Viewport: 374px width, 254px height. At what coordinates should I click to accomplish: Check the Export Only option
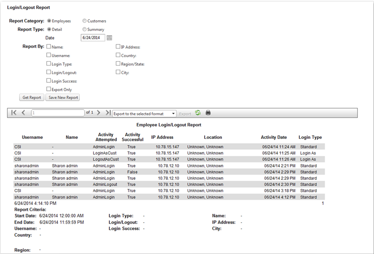click(x=49, y=89)
